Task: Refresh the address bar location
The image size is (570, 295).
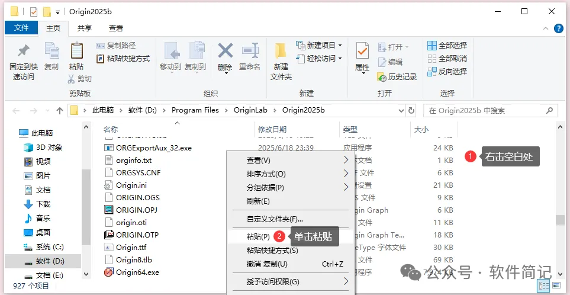Action: [x=411, y=110]
